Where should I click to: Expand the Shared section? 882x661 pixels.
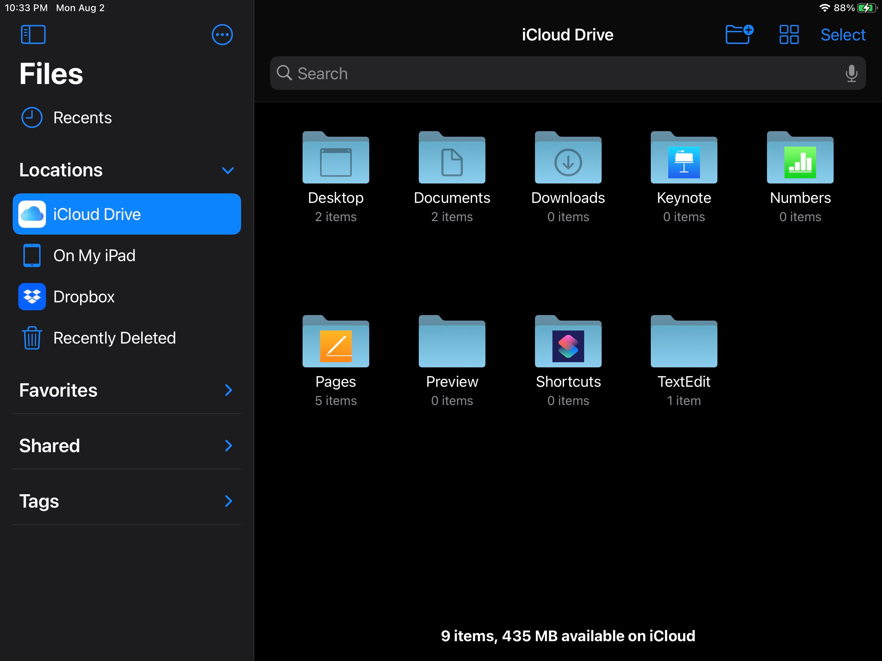(228, 446)
